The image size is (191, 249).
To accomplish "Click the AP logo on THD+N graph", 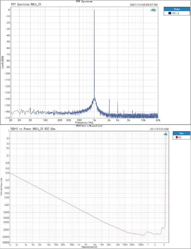I will click(x=165, y=134).
